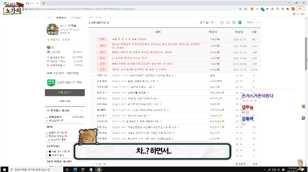308x172 pixels.
Task: Open 카페관리 with the gear icon
Action: 53,39
